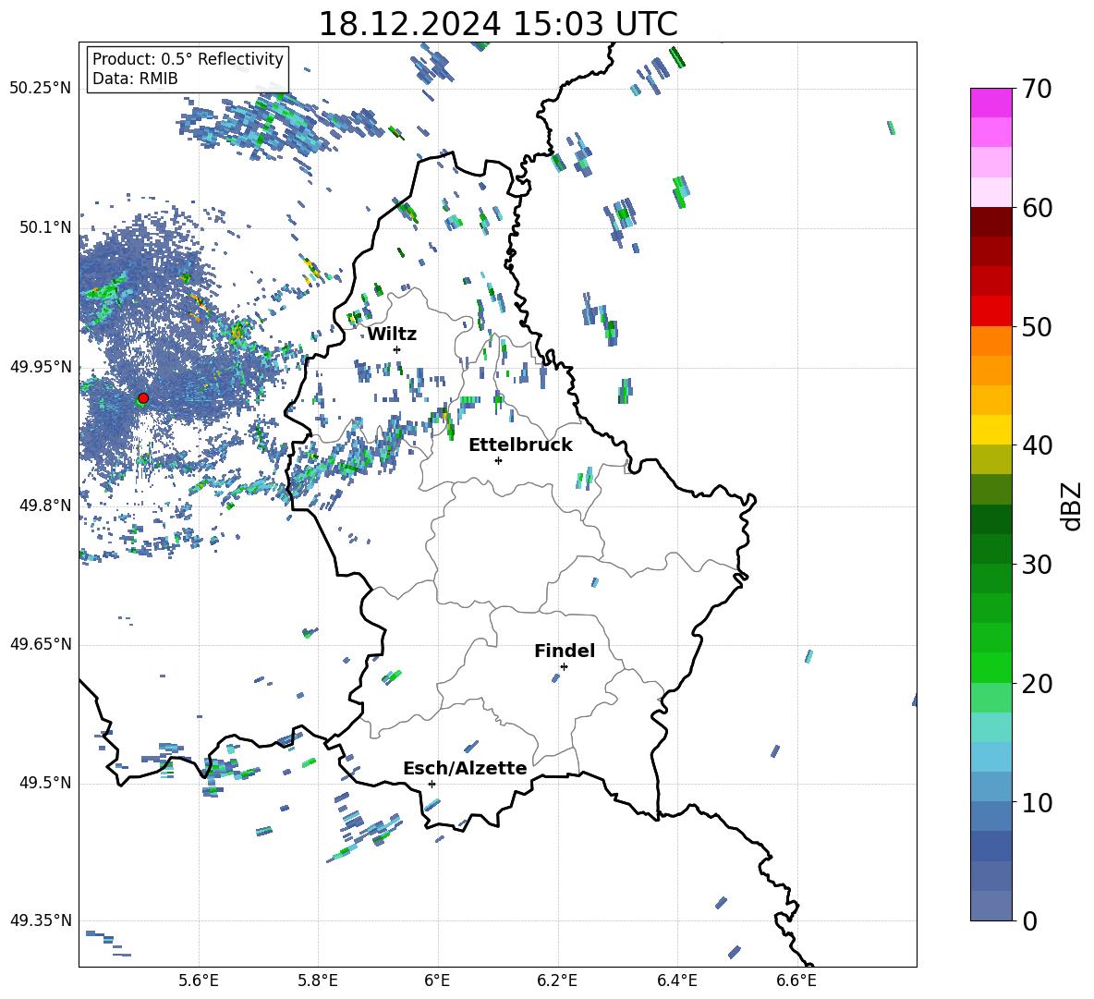Click the 6°E longitude label
Screen dimensions: 1094x999
tap(437, 981)
